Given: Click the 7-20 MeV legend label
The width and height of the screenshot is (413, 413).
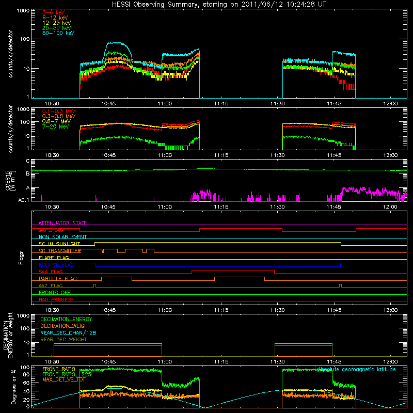Looking at the screenshot, I should tap(56, 126).
